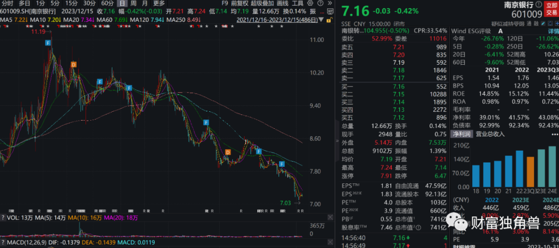Open chart settings gear icon
Screen dimensions: 559x248
pyautogui.click(x=310, y=3)
